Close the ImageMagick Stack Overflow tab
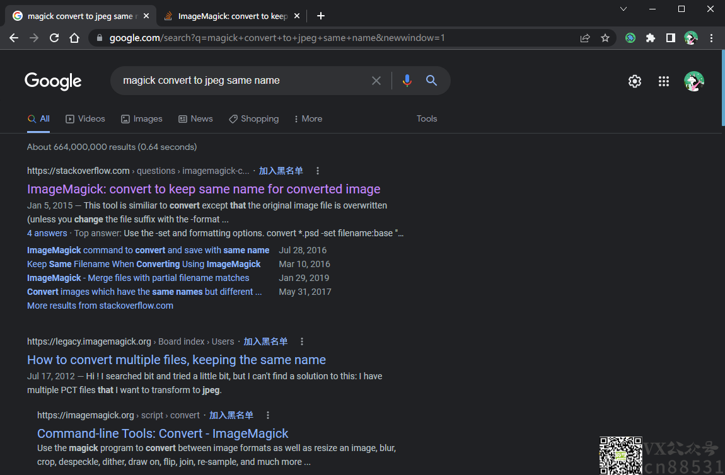The image size is (725, 475). click(297, 16)
